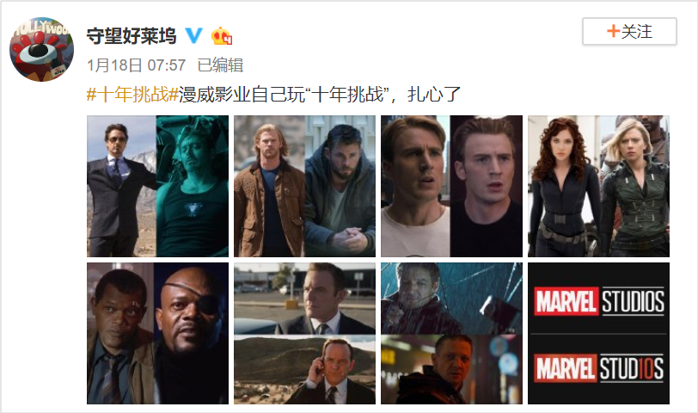Viewport: 698px width, 413px height.
Task: Click the crown membership badge icon
Action: 222,35
